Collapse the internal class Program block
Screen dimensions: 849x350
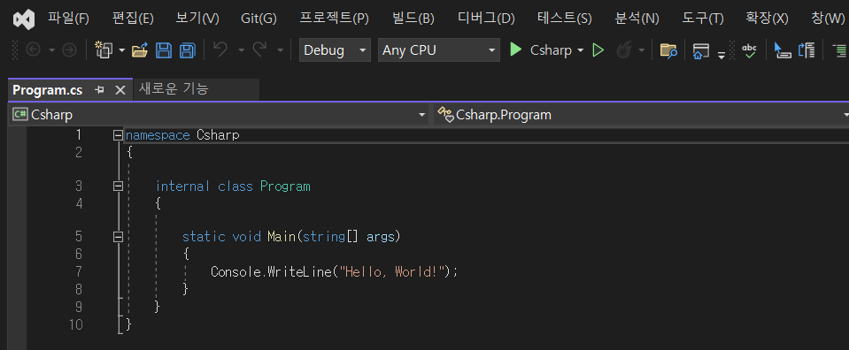pos(118,186)
